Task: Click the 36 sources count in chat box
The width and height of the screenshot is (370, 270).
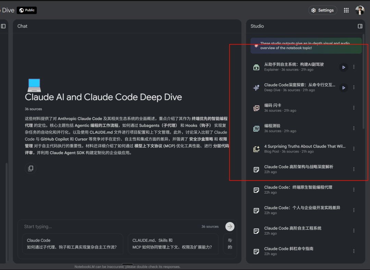Action: 210,226
